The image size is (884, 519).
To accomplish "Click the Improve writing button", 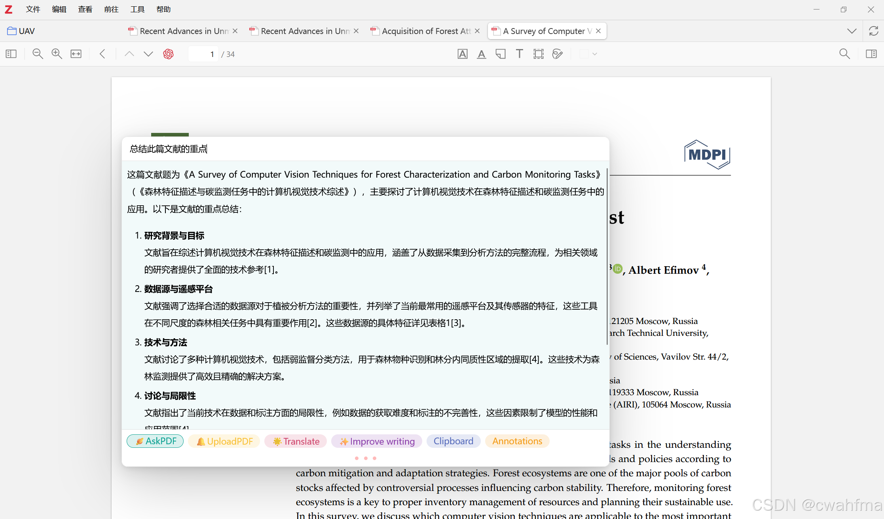I will 377,441.
